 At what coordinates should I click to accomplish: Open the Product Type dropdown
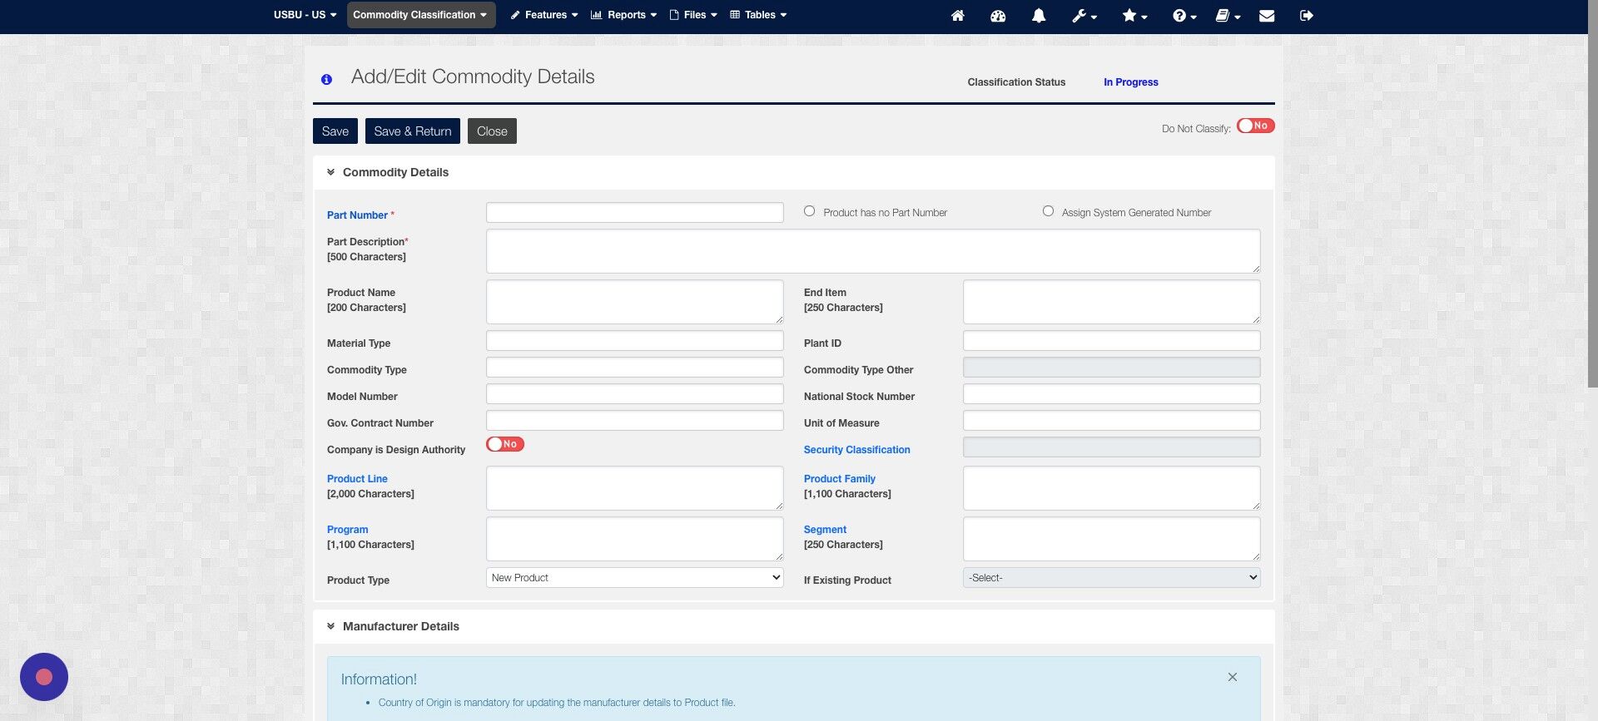pos(634,578)
